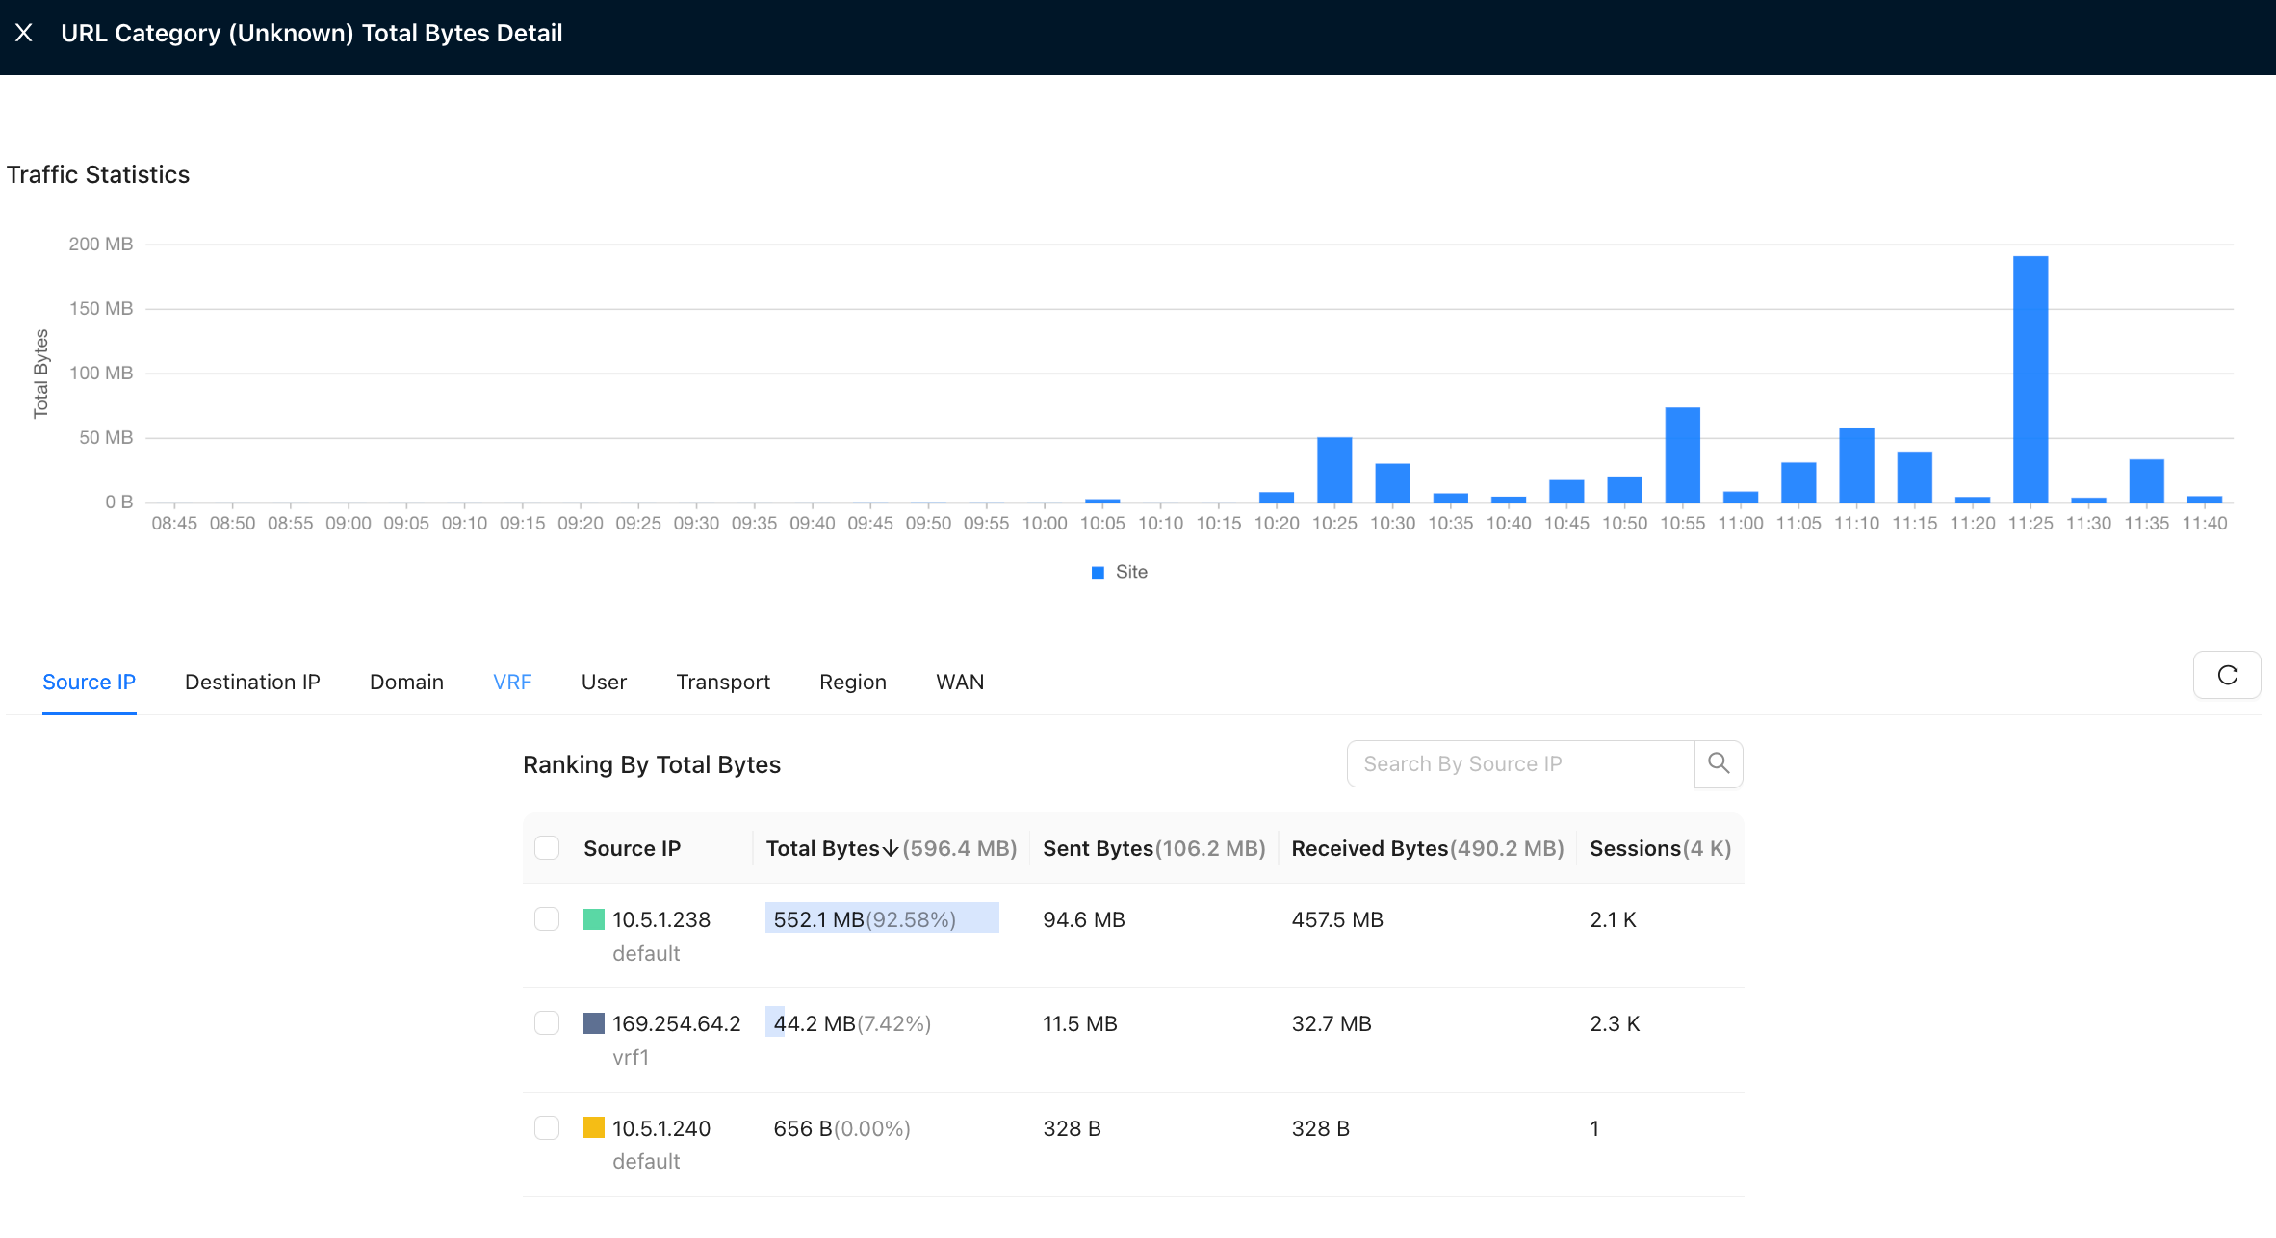Click the yellow swatch for 10.5.1.240
Screen dimensions: 2276x1238
(x=594, y=1127)
